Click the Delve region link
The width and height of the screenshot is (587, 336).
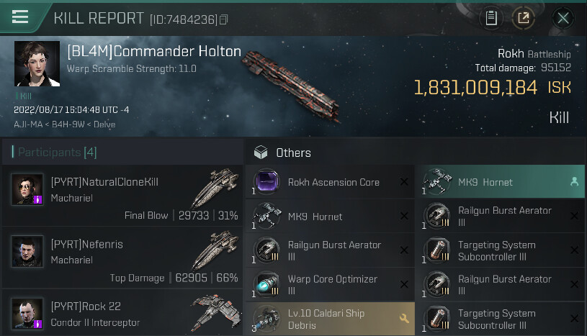coord(104,124)
